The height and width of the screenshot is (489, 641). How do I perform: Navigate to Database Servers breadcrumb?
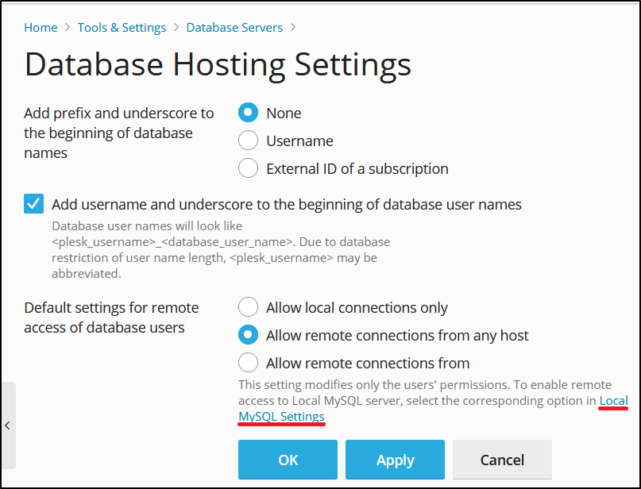234,28
